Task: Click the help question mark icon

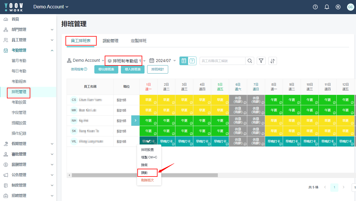Action: point(315,7)
